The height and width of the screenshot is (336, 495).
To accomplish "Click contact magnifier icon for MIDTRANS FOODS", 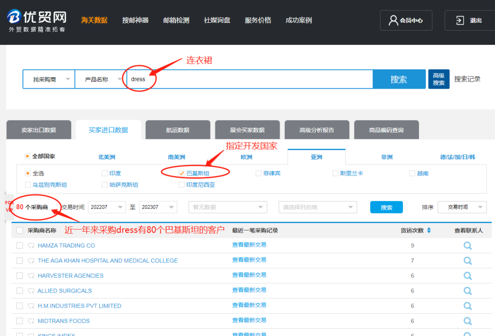I will 467,321.
